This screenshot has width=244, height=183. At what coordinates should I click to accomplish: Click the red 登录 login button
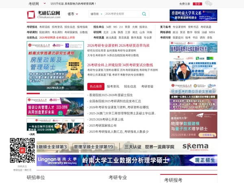point(197,4)
